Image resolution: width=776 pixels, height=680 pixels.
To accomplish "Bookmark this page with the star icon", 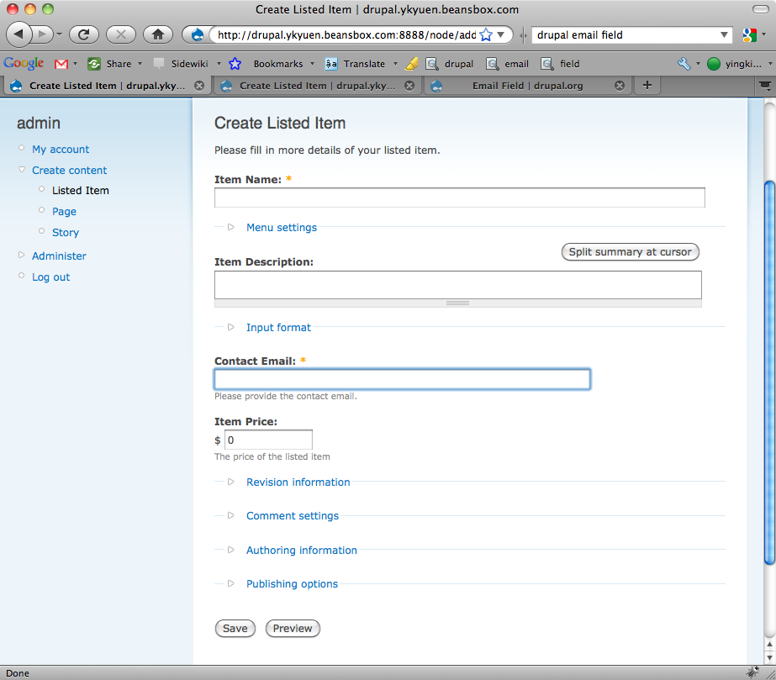I will click(485, 35).
